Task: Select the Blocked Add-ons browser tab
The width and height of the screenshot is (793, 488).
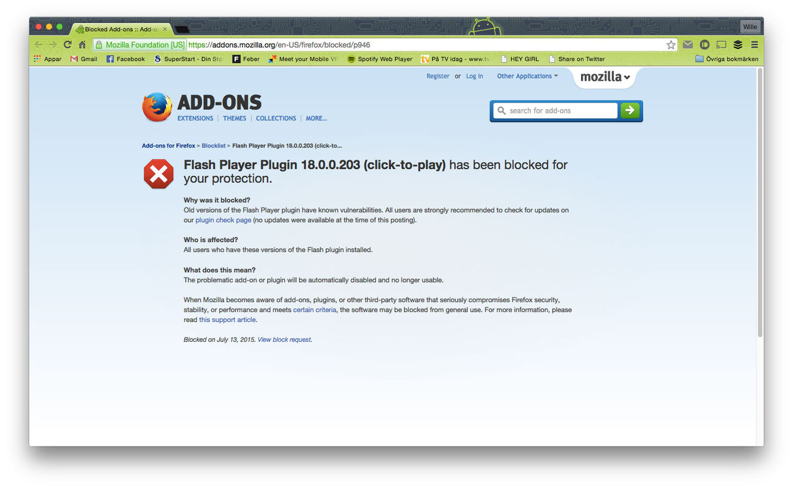Action: point(120,29)
